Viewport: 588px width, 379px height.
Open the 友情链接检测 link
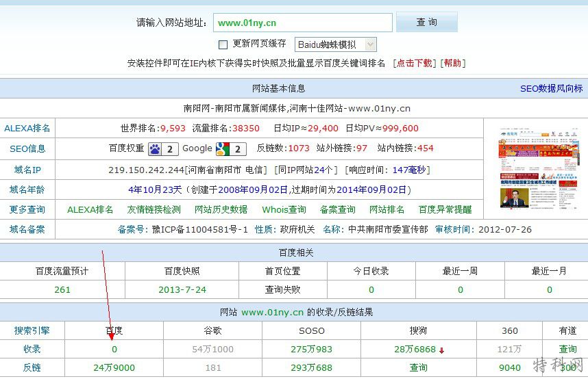point(154,209)
